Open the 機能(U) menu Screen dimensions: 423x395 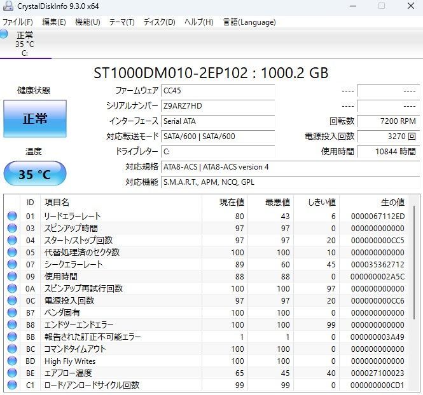(88, 22)
